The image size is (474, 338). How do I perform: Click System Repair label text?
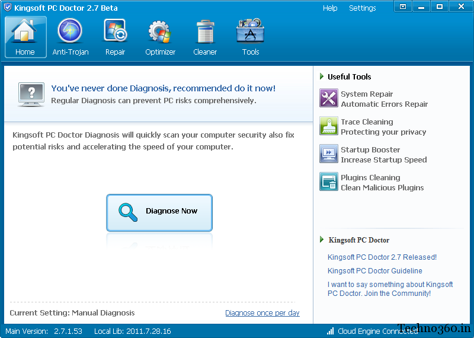367,94
